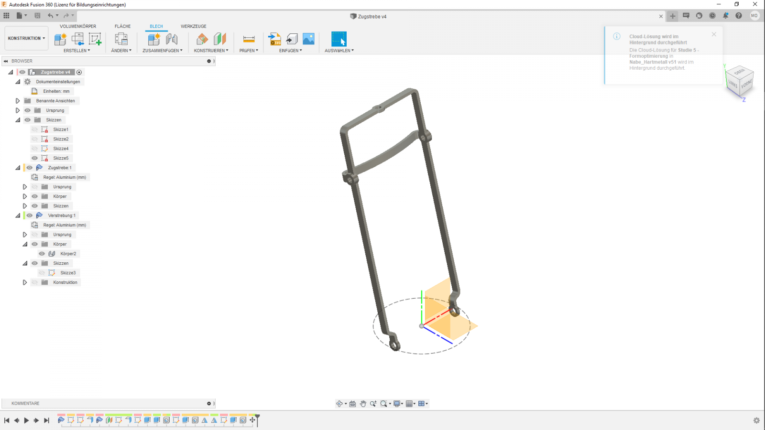Image resolution: width=765 pixels, height=430 pixels.
Task: Open display settings monitor icon
Action: (x=397, y=404)
